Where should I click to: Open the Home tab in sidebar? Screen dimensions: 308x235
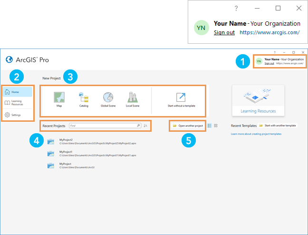click(x=18, y=92)
